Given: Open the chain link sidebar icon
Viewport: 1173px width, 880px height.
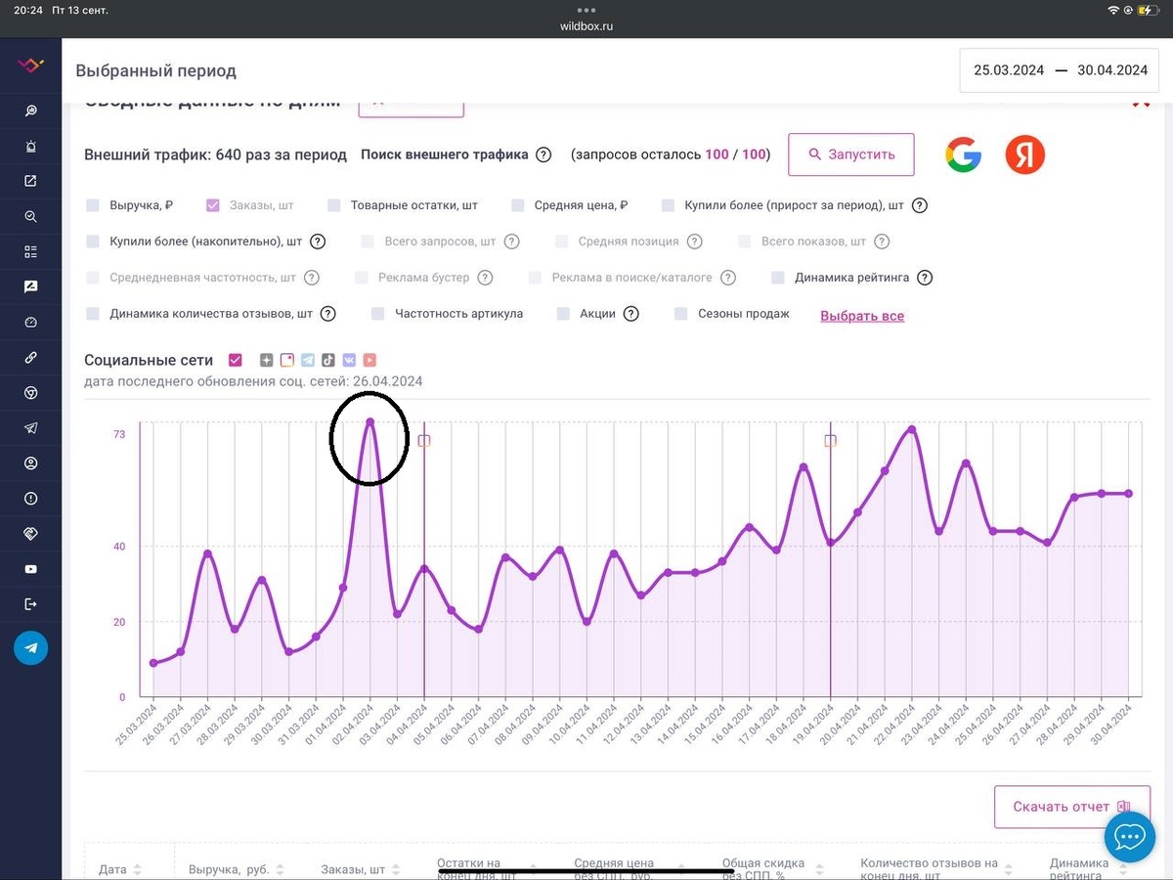Looking at the screenshot, I should click(x=30, y=358).
